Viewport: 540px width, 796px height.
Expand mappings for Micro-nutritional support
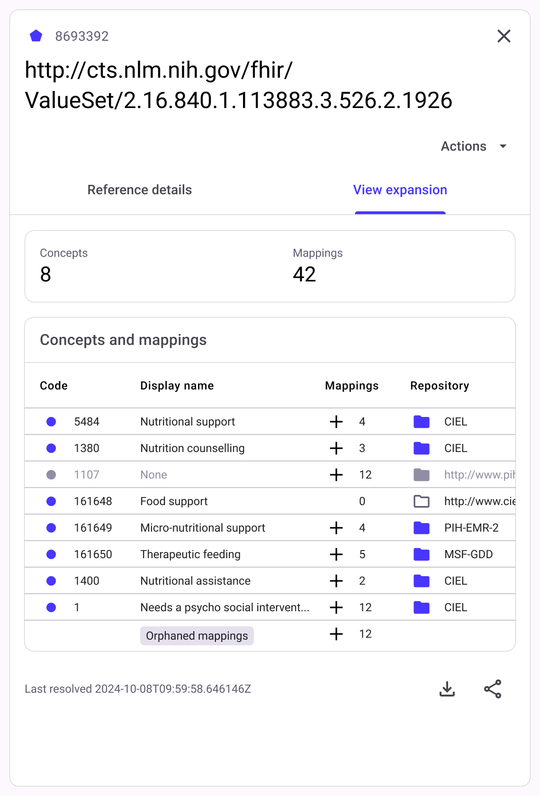[336, 528]
